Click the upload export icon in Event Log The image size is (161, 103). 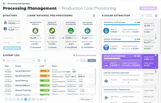pyautogui.click(x=45, y=60)
